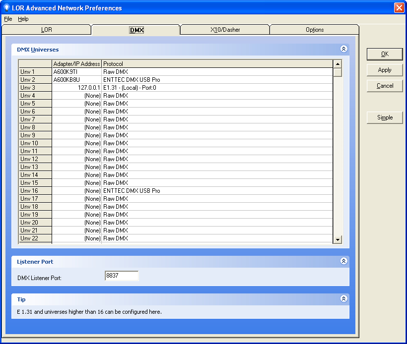The width and height of the screenshot is (407, 344).
Task: Switch to Simple network preferences
Action: 384,117
